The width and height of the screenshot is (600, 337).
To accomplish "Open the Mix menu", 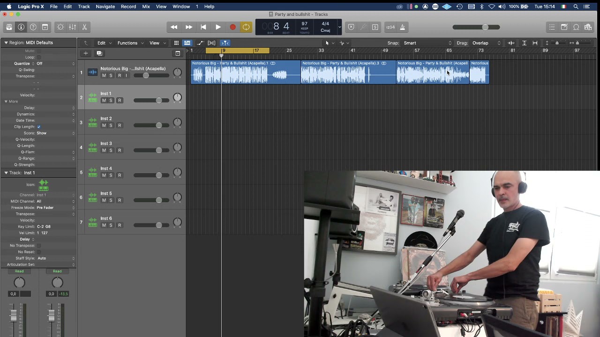I will pyautogui.click(x=146, y=7).
